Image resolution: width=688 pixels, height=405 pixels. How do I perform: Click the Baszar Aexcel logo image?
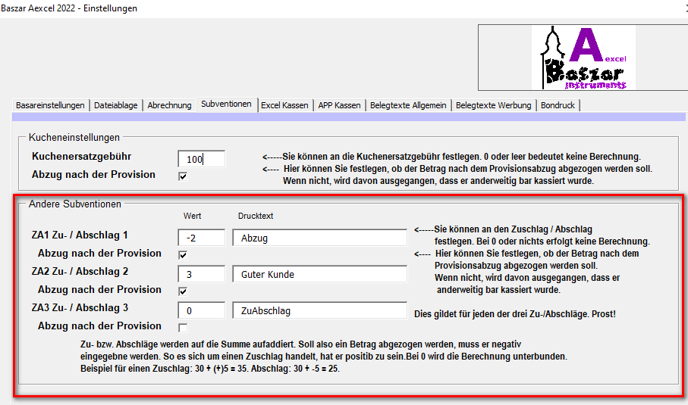pyautogui.click(x=583, y=58)
